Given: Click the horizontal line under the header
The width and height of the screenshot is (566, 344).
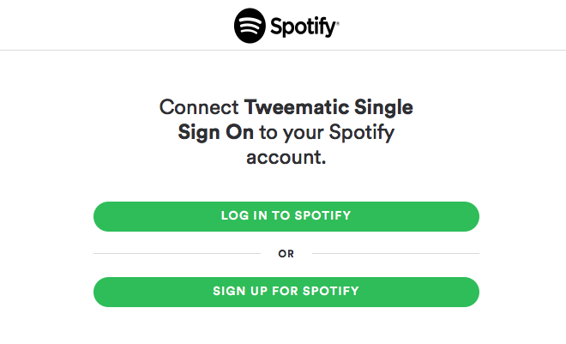Looking at the screenshot, I should [x=283, y=50].
